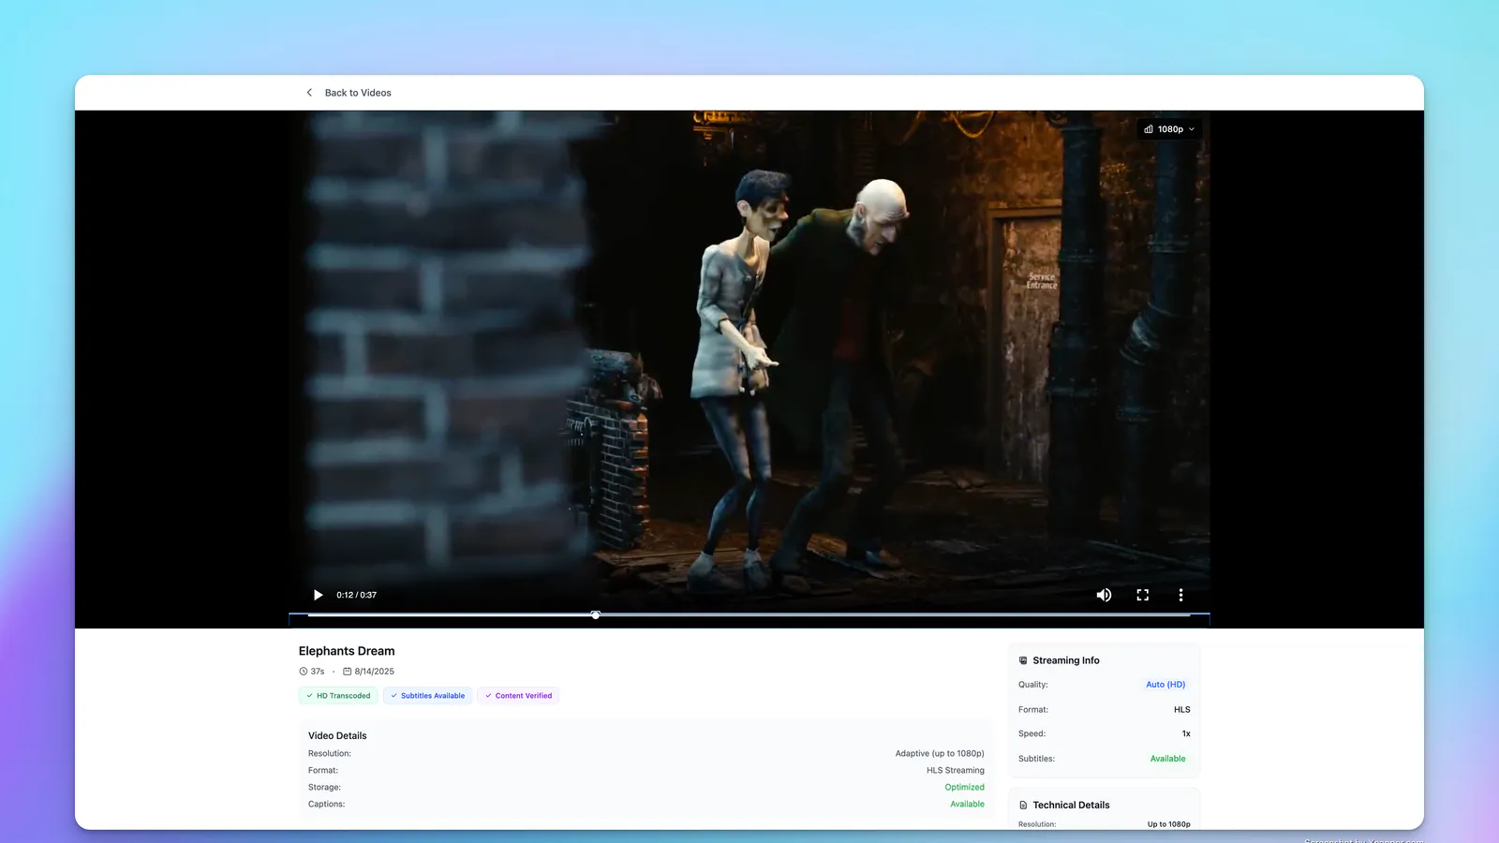Click the Elephants Dream title
Viewport: 1499px width, 843px height.
pos(347,651)
